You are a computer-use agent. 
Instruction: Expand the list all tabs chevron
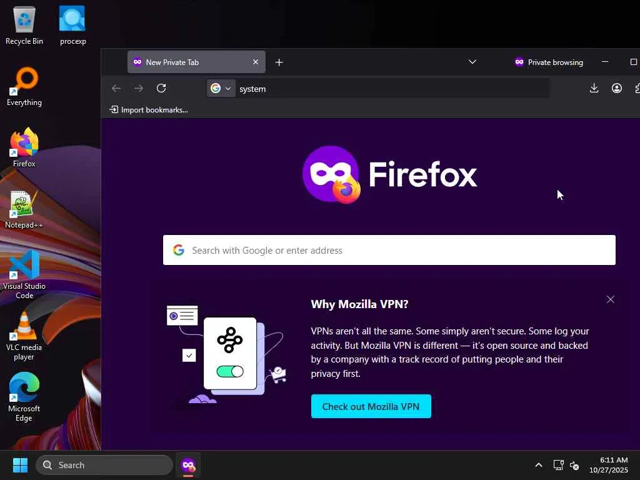[x=472, y=62]
